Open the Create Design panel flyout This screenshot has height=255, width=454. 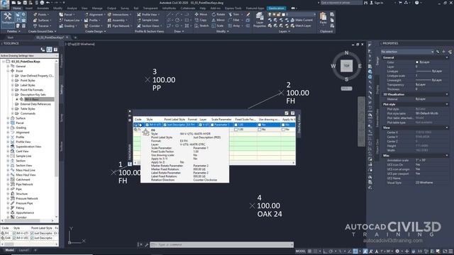[95, 31]
